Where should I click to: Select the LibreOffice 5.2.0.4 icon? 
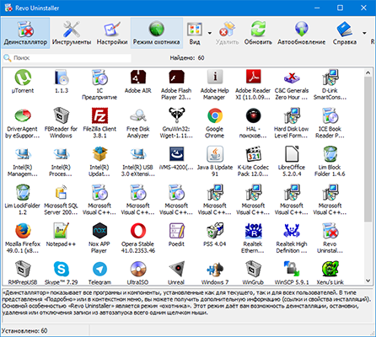tap(292, 154)
